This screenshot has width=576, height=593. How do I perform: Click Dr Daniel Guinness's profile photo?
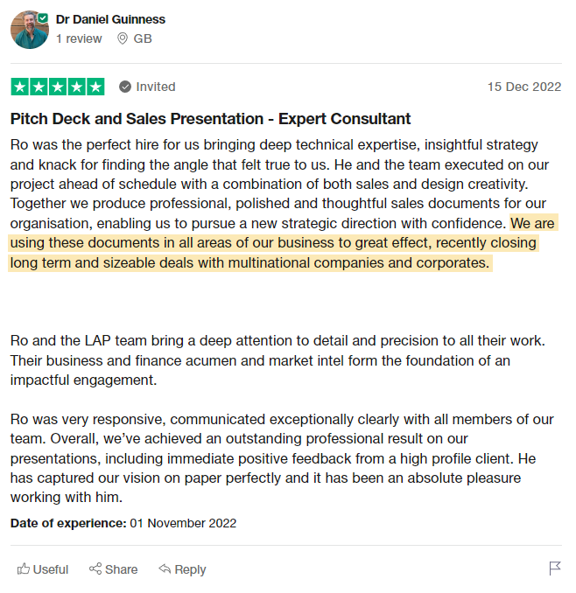(x=28, y=31)
